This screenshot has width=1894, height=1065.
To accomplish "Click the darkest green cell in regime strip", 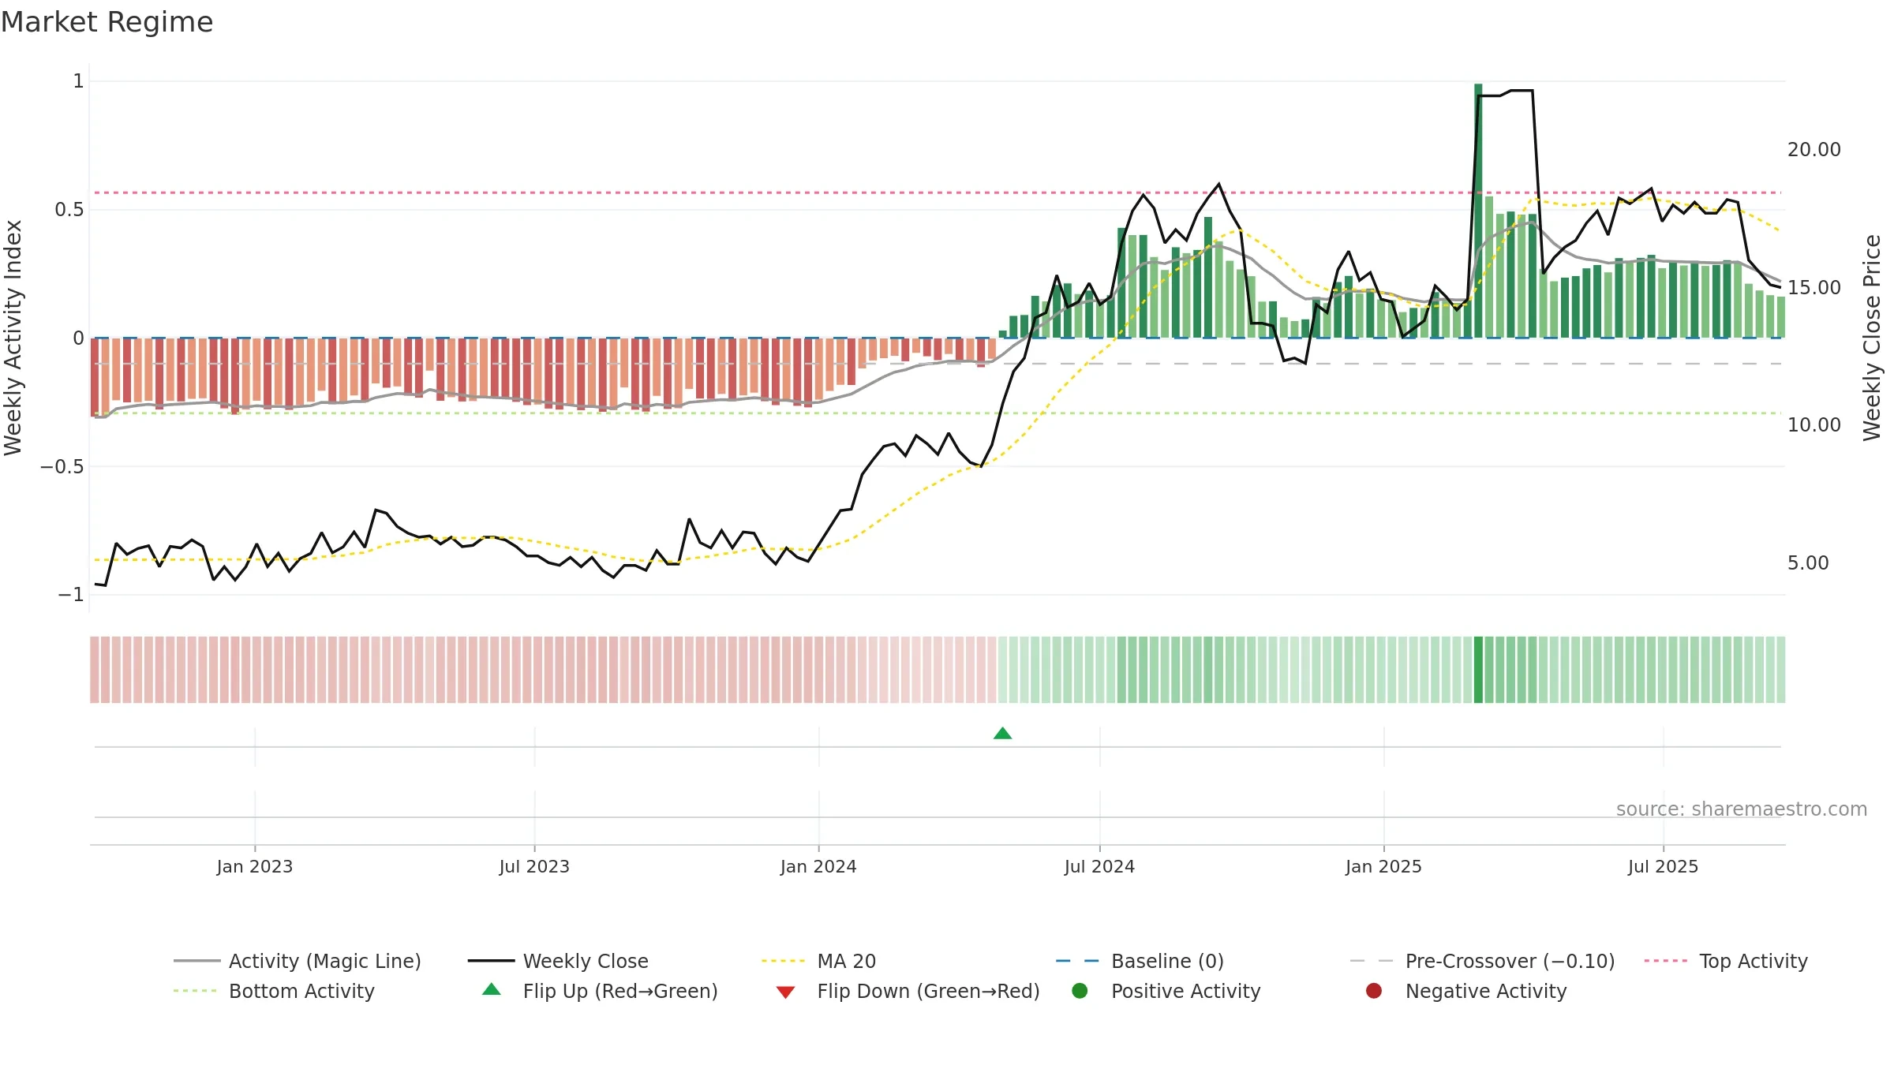I will 1478,670.
